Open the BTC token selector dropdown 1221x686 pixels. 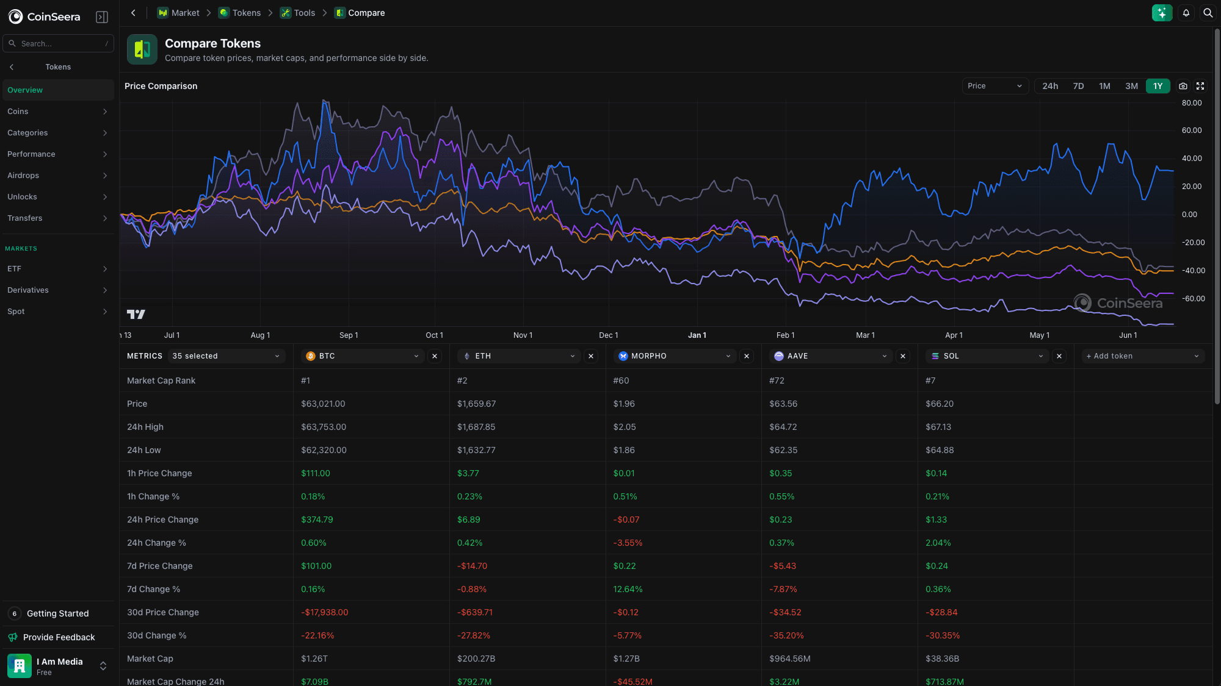(363, 356)
